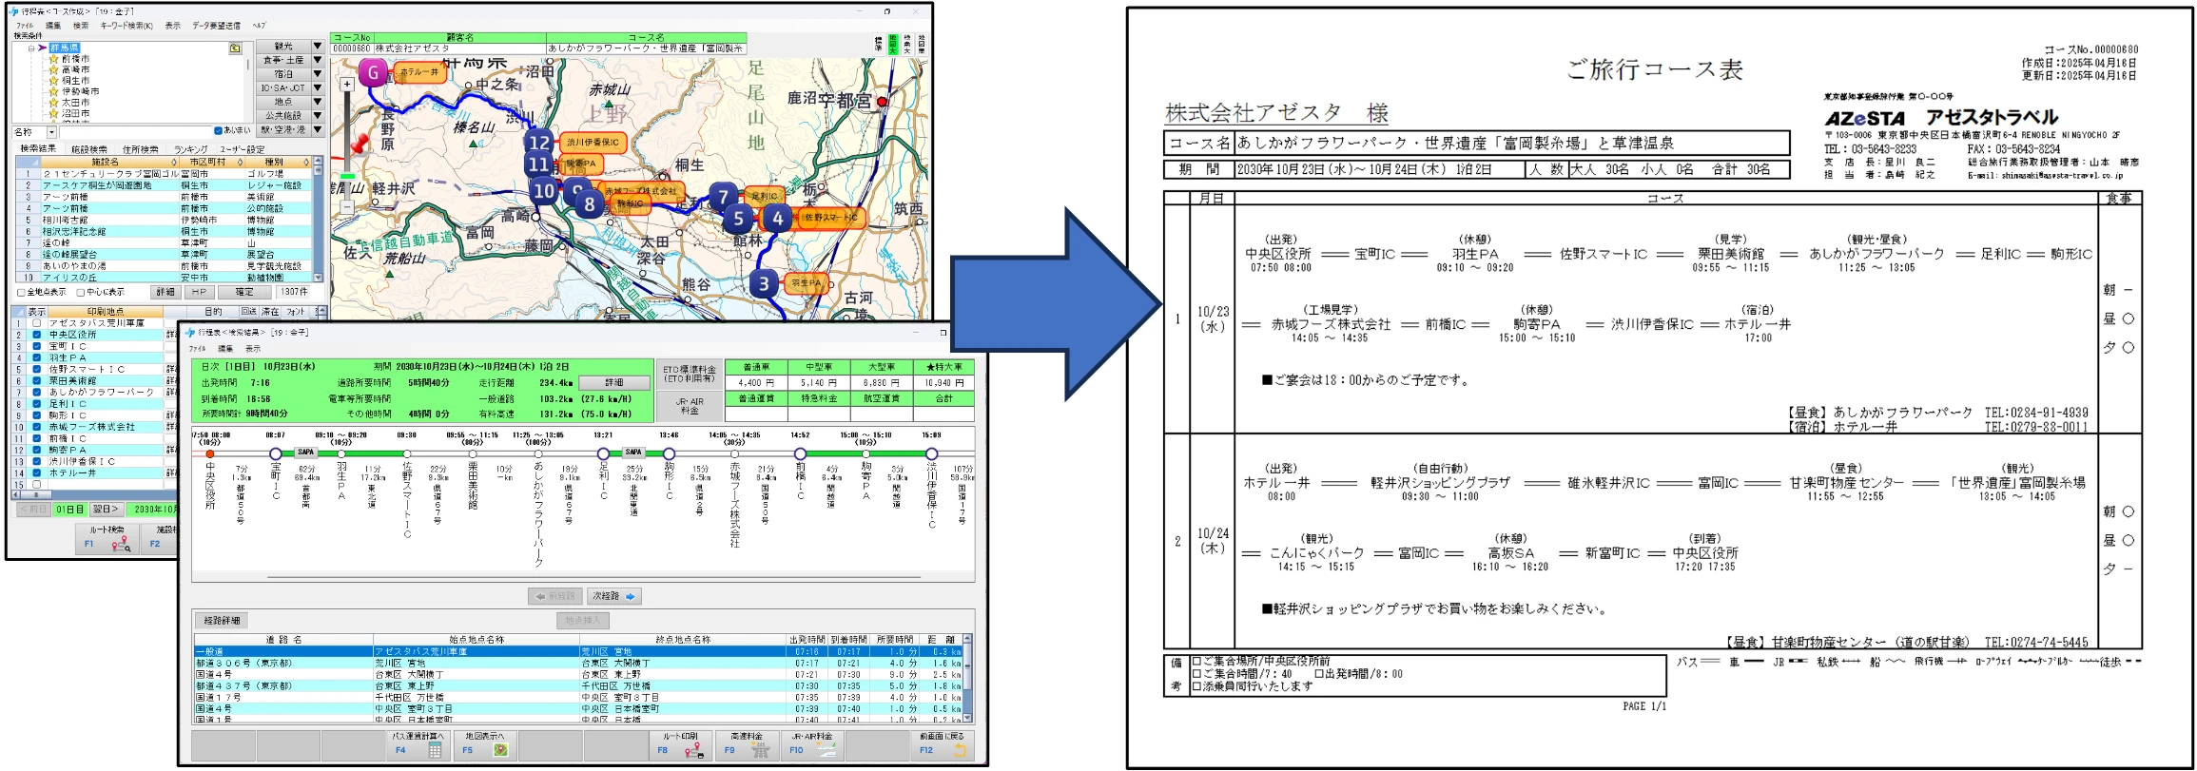Image resolution: width=2197 pixels, height=771 pixels.
Task: Collapse the 群馬県 tree node
Action: 31,48
